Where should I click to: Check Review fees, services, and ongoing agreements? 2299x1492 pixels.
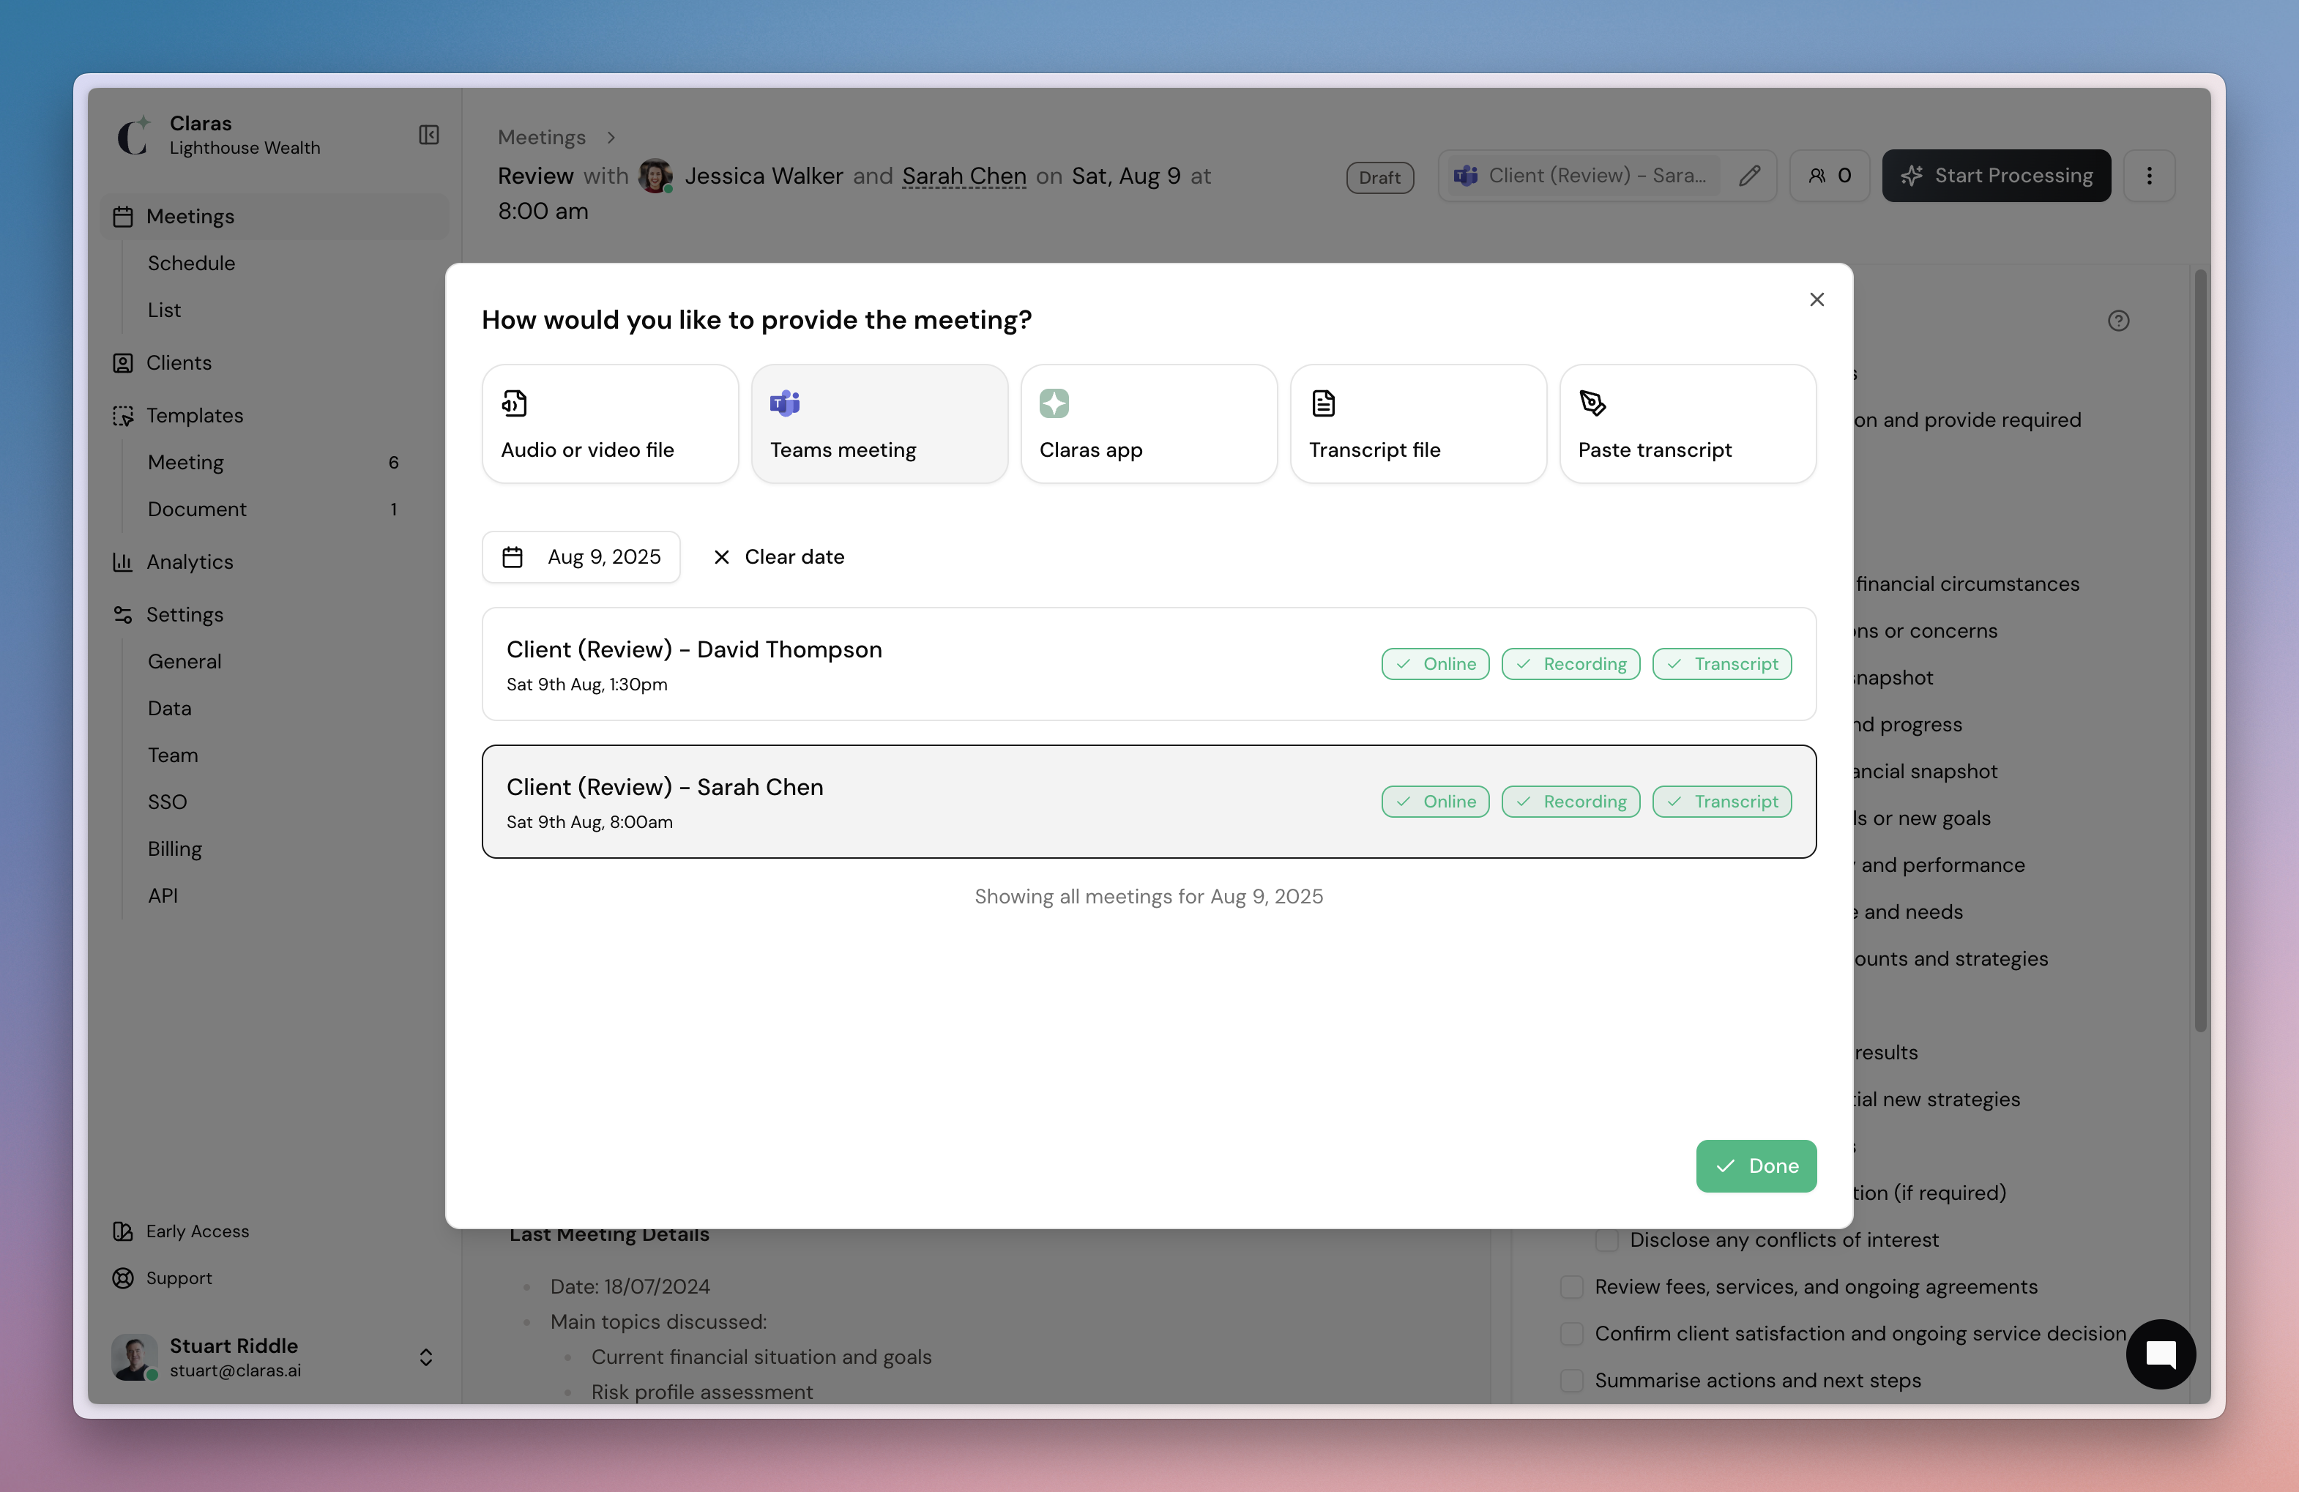pyautogui.click(x=1572, y=1286)
